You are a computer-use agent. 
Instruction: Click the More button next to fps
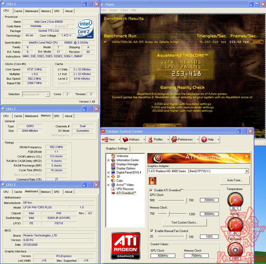click(256, 42)
